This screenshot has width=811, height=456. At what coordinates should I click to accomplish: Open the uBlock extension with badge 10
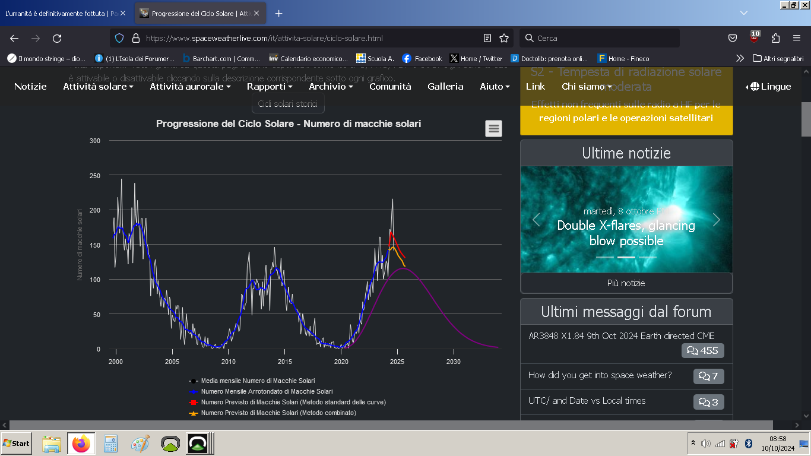754,37
